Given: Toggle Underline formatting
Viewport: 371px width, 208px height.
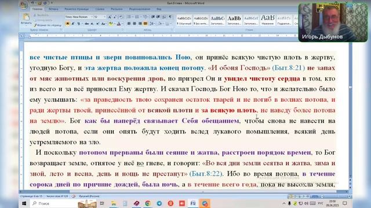Looking at the screenshot, I should [x=79, y=24].
